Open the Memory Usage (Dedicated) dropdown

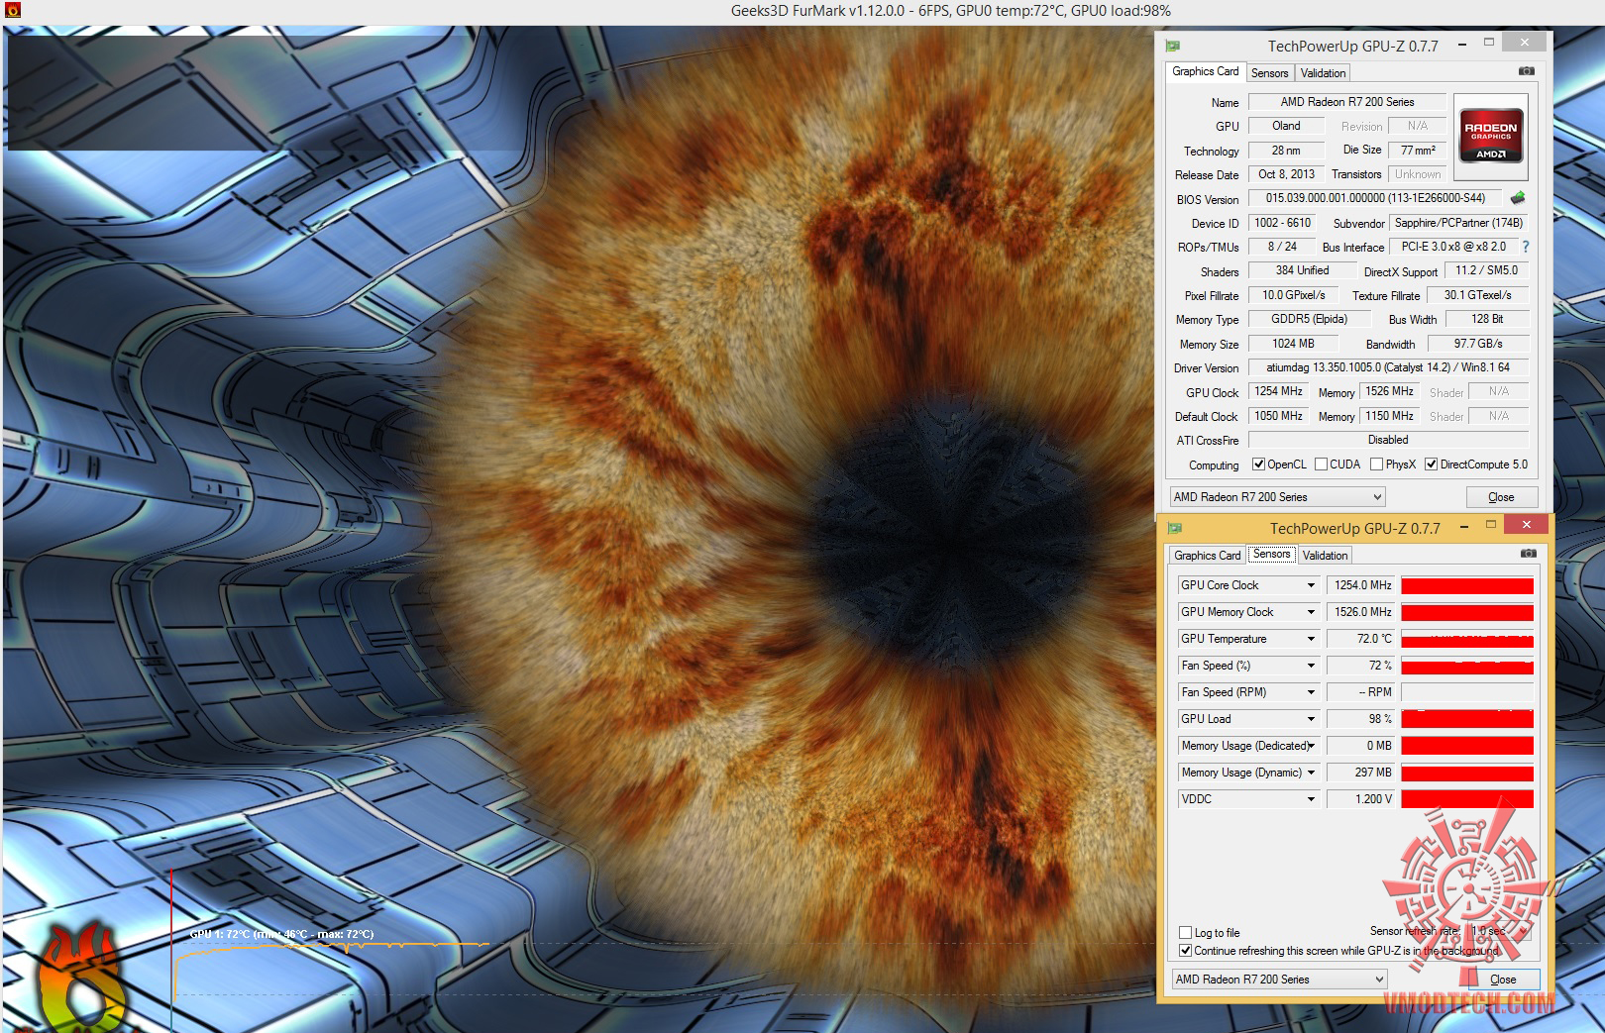(1311, 746)
